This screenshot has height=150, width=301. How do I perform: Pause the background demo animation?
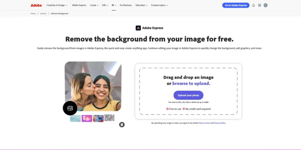pyautogui.click(x=122, y=125)
